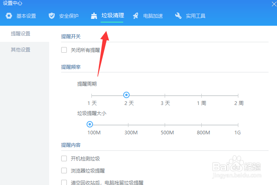Click the 提醒开关 section heading
The image size is (277, 185).
71,36
